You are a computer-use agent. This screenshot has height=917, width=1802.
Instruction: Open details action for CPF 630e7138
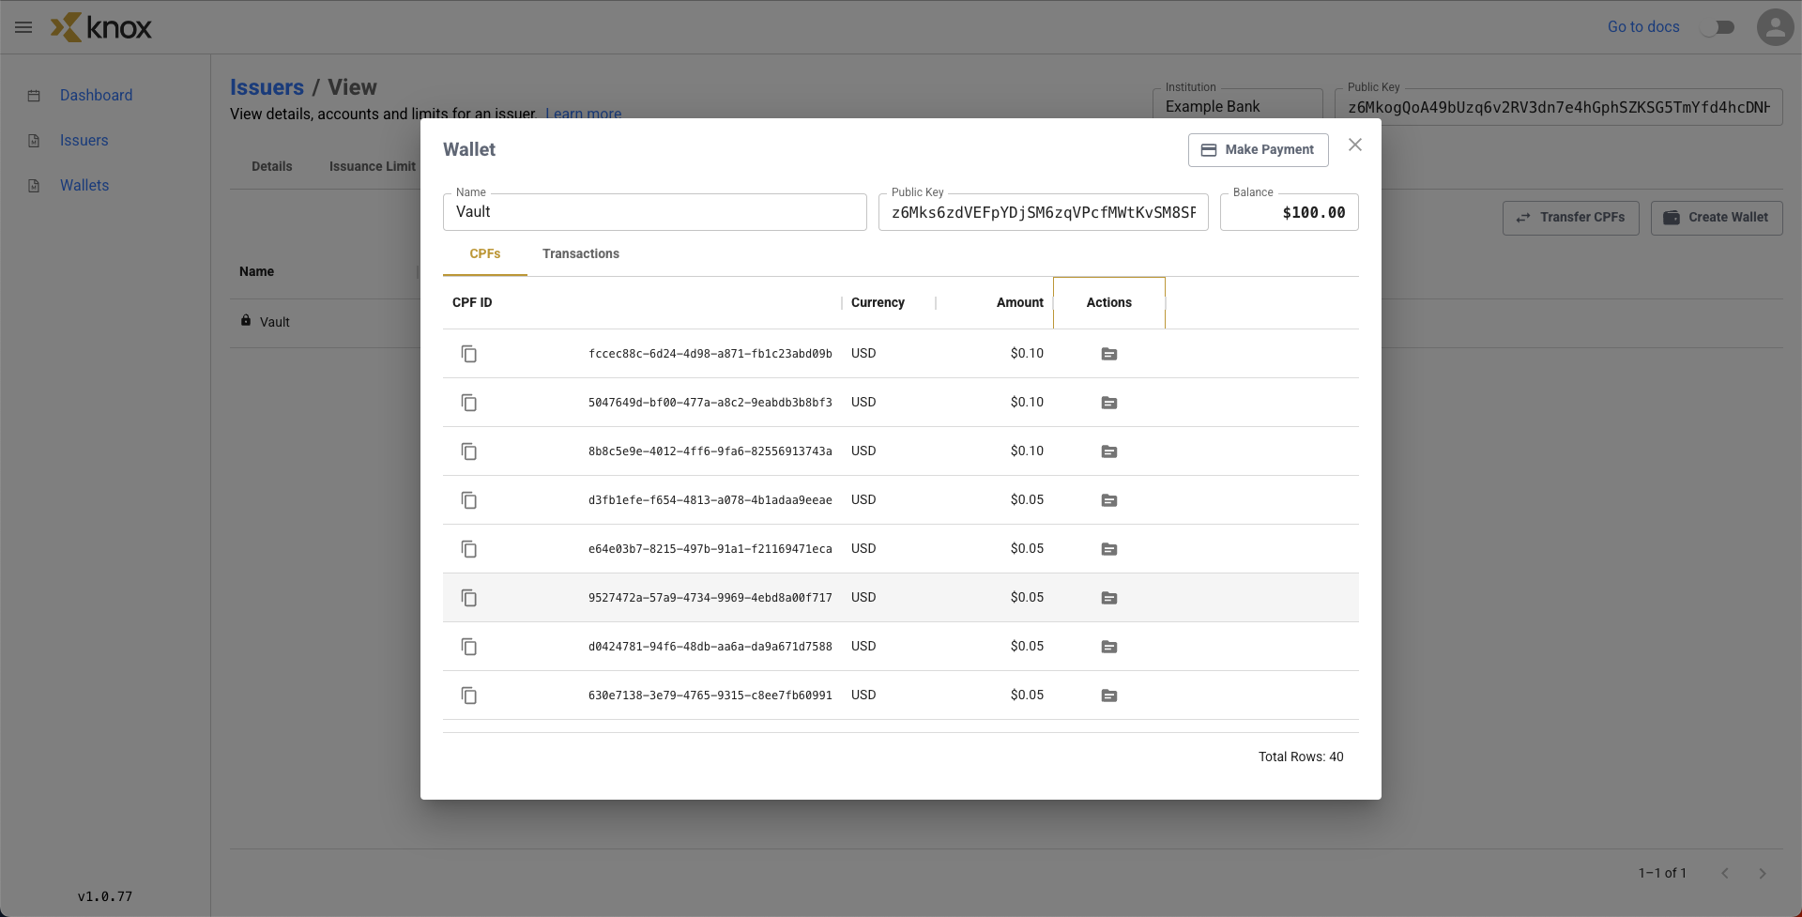[1109, 695]
